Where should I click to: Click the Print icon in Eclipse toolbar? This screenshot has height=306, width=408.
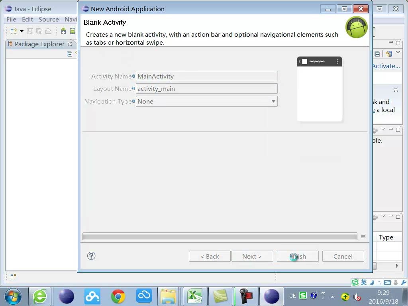pyautogui.click(x=48, y=31)
